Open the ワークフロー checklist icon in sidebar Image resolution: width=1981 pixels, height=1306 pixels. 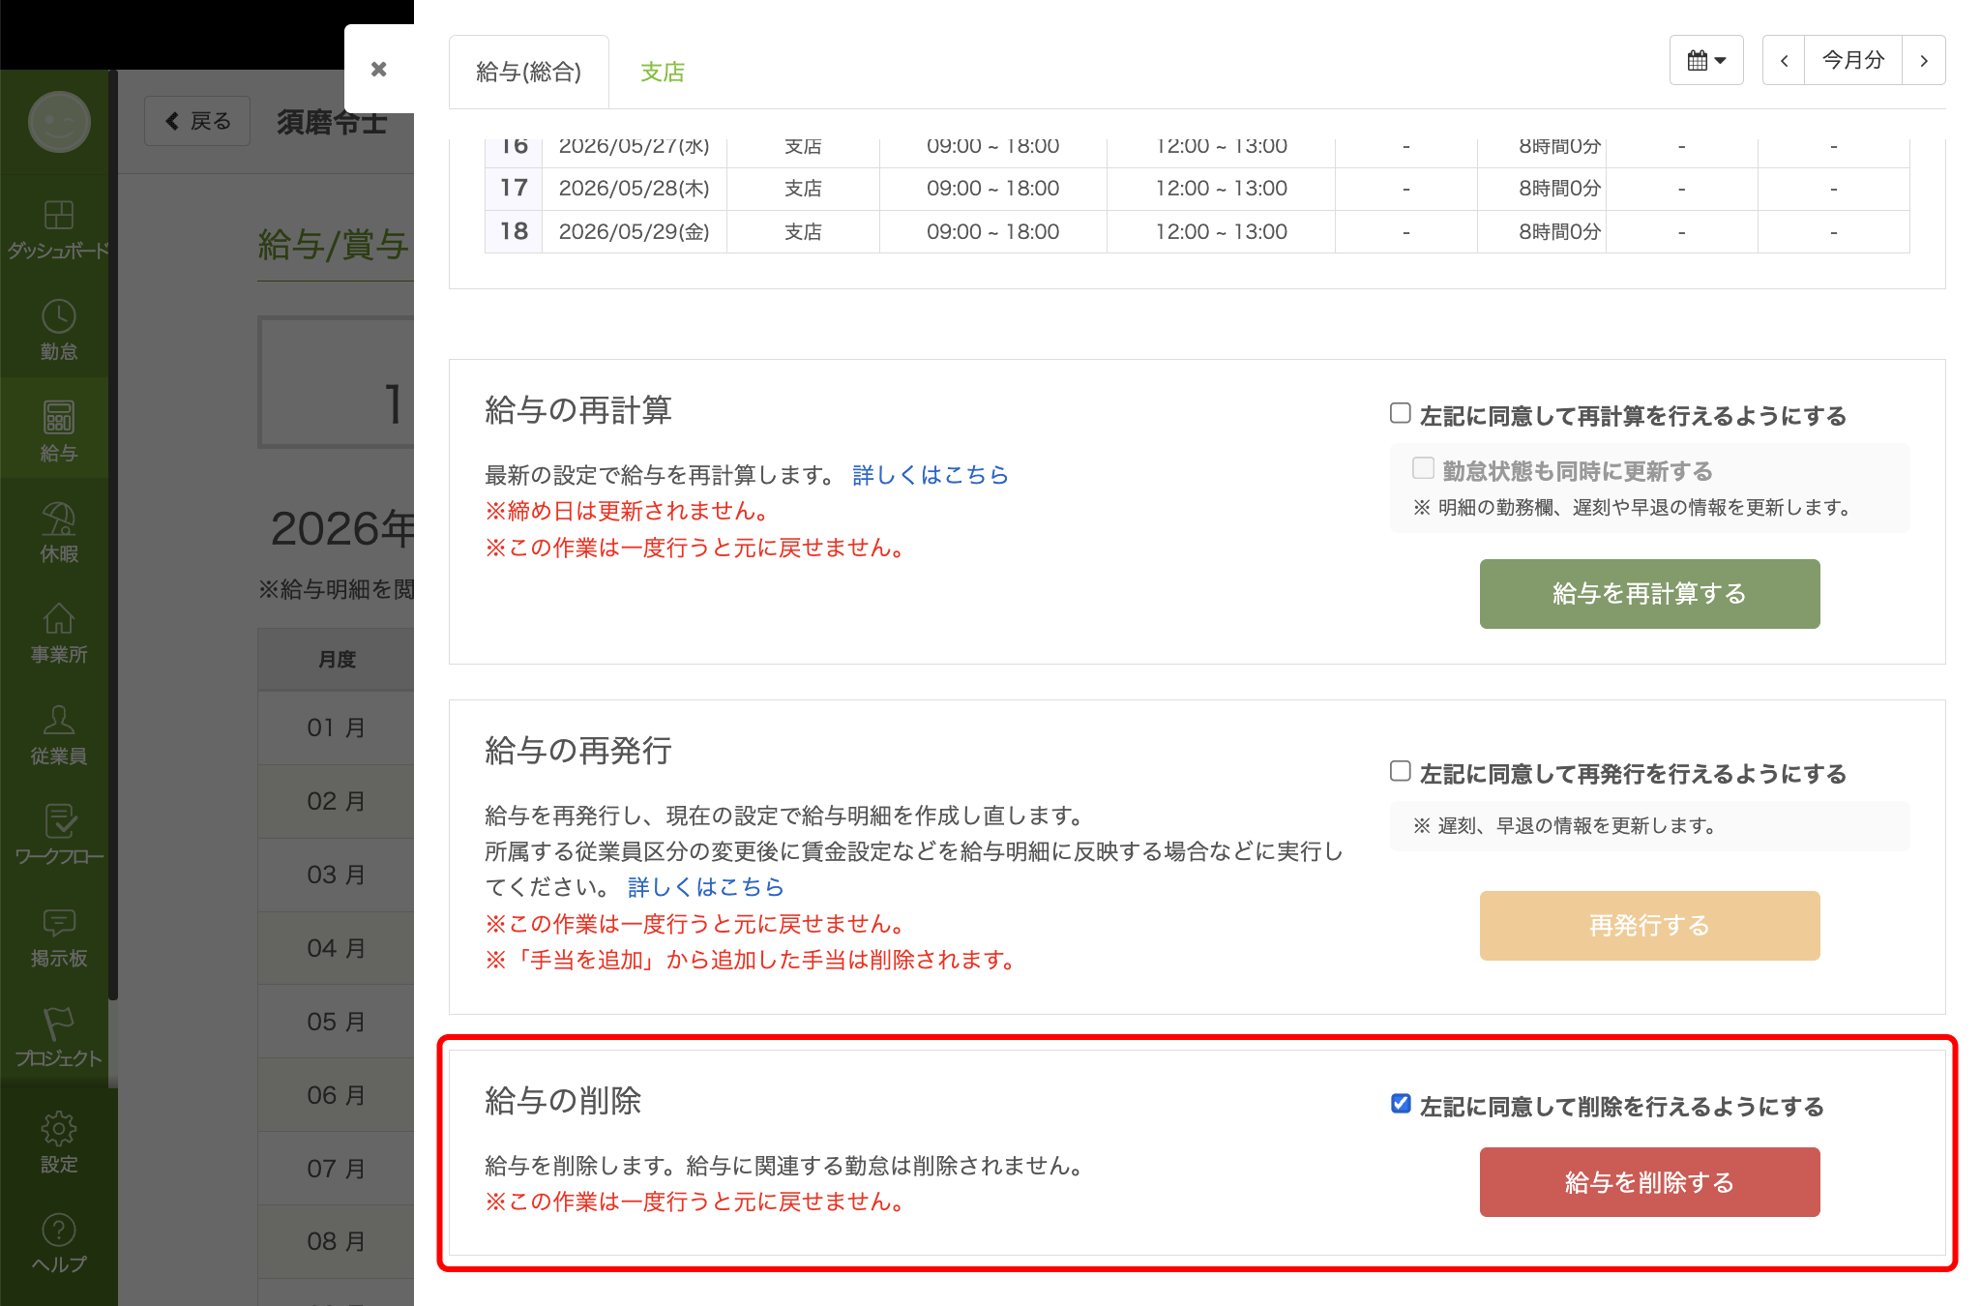(59, 835)
